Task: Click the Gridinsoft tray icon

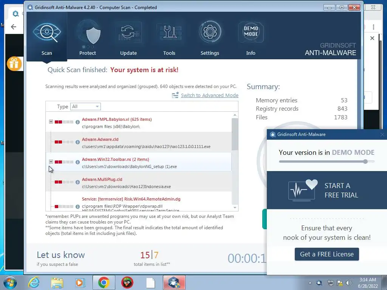Action: click(319, 283)
